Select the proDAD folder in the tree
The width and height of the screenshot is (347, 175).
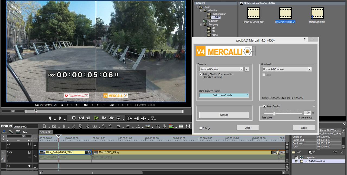[x=216, y=17]
